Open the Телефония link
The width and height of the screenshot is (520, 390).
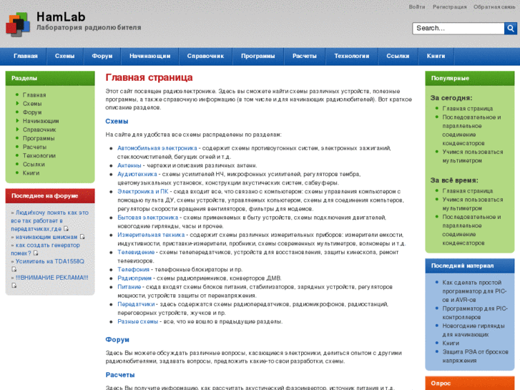(133, 269)
